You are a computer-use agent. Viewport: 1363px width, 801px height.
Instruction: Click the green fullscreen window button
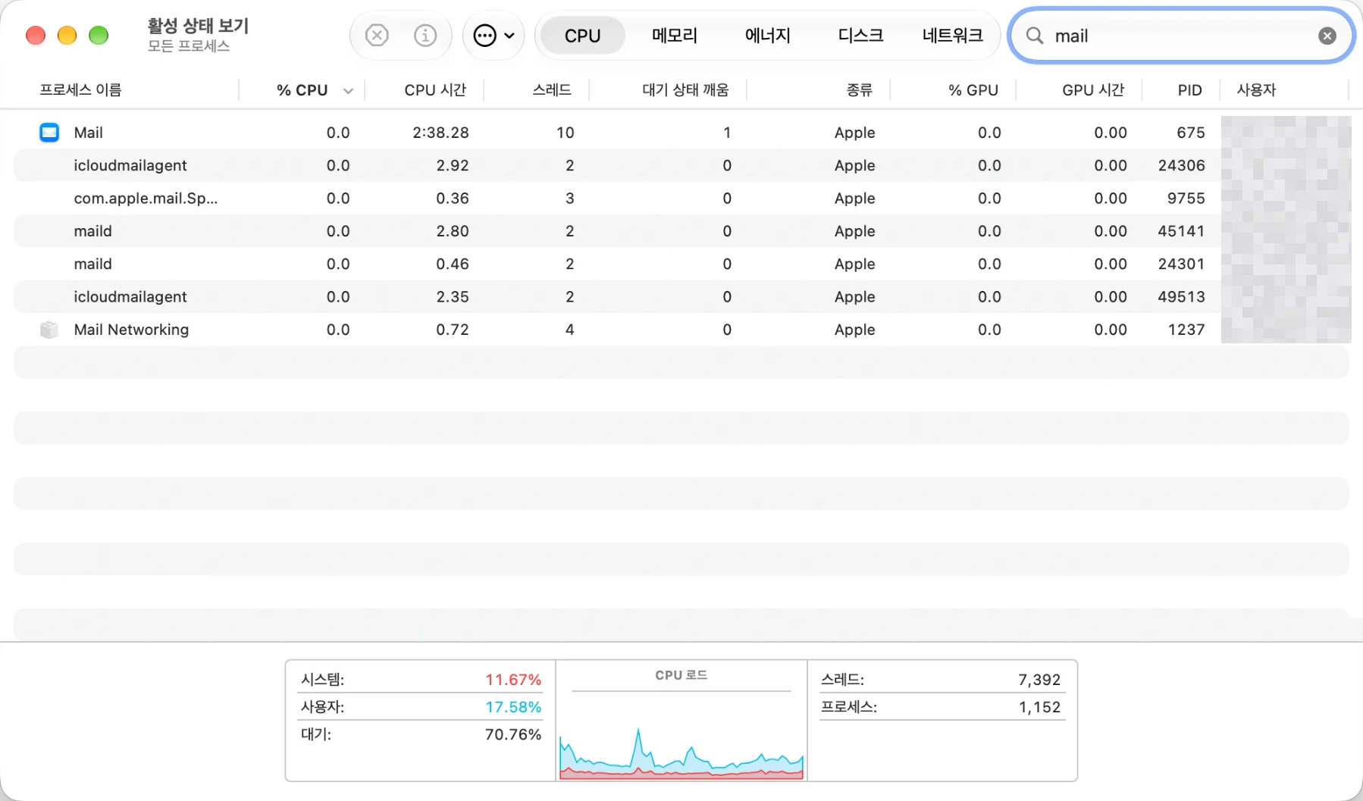99,36
